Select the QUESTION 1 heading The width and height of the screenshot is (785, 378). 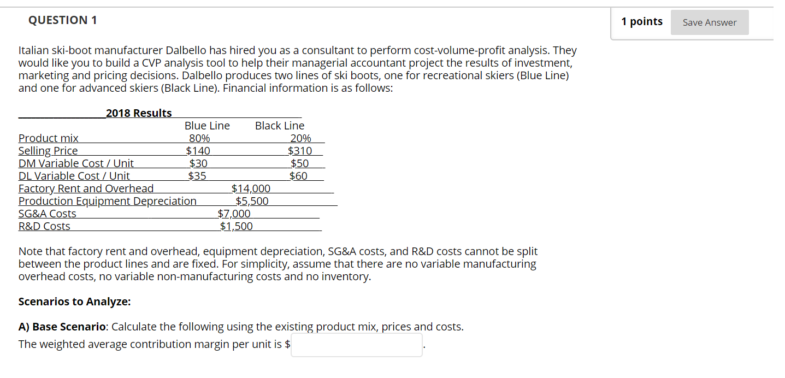(x=62, y=20)
